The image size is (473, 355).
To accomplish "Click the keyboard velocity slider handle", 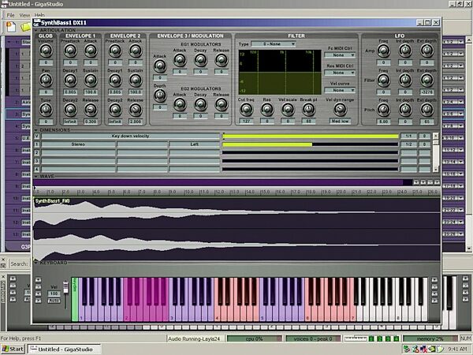I will tap(65, 286).
